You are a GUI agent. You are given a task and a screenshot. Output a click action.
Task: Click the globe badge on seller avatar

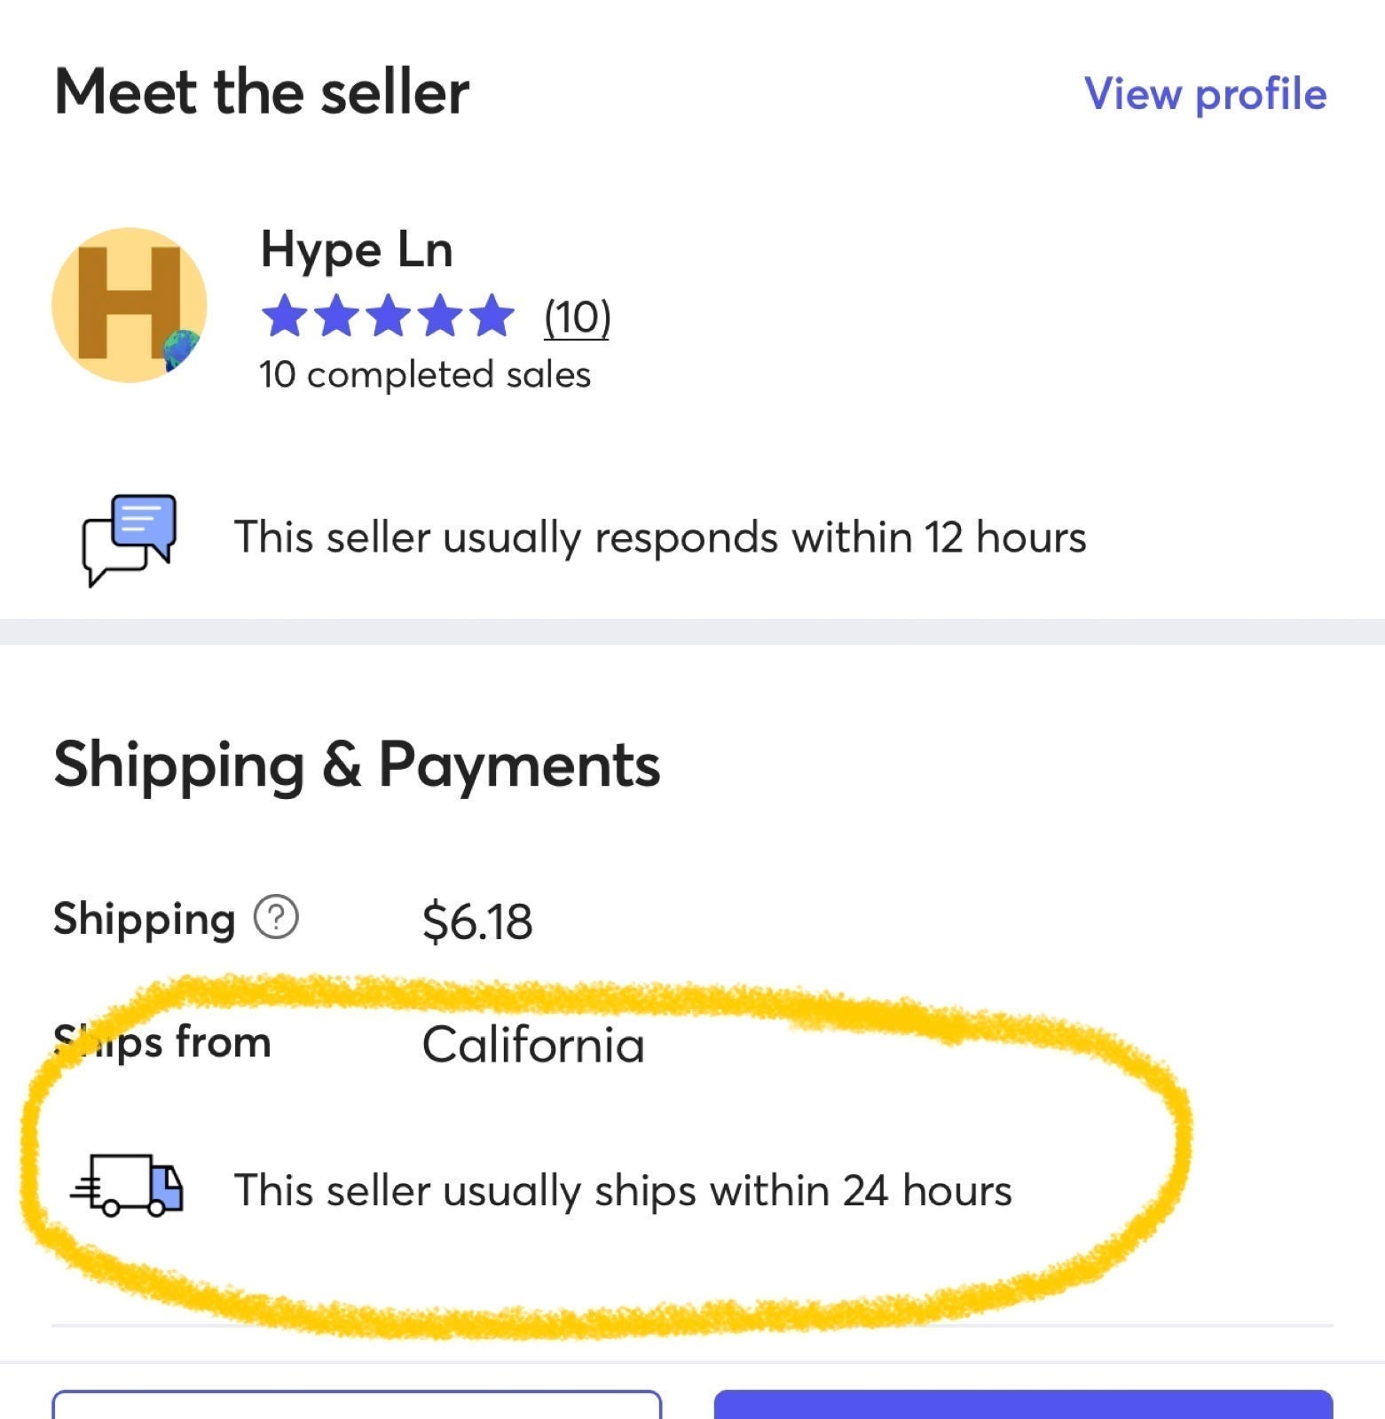(182, 349)
